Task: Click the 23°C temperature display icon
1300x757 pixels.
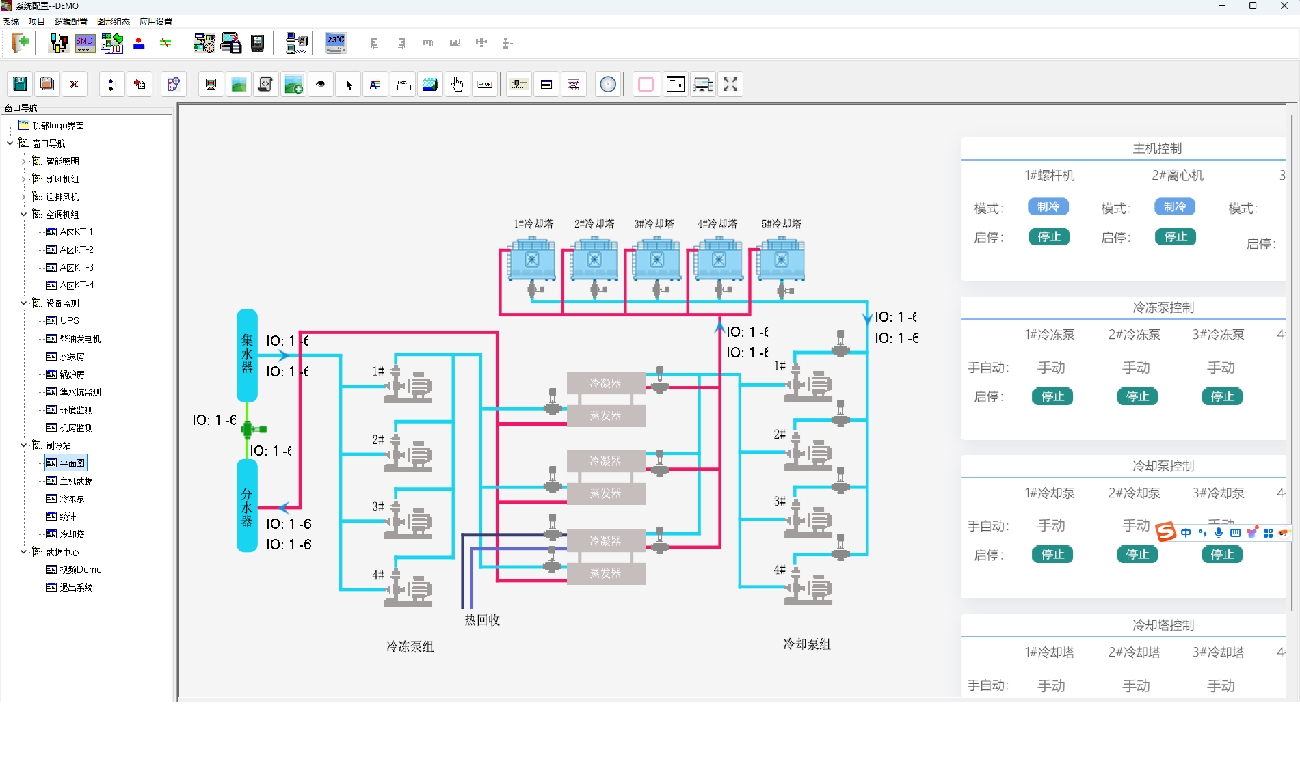Action: (x=335, y=43)
